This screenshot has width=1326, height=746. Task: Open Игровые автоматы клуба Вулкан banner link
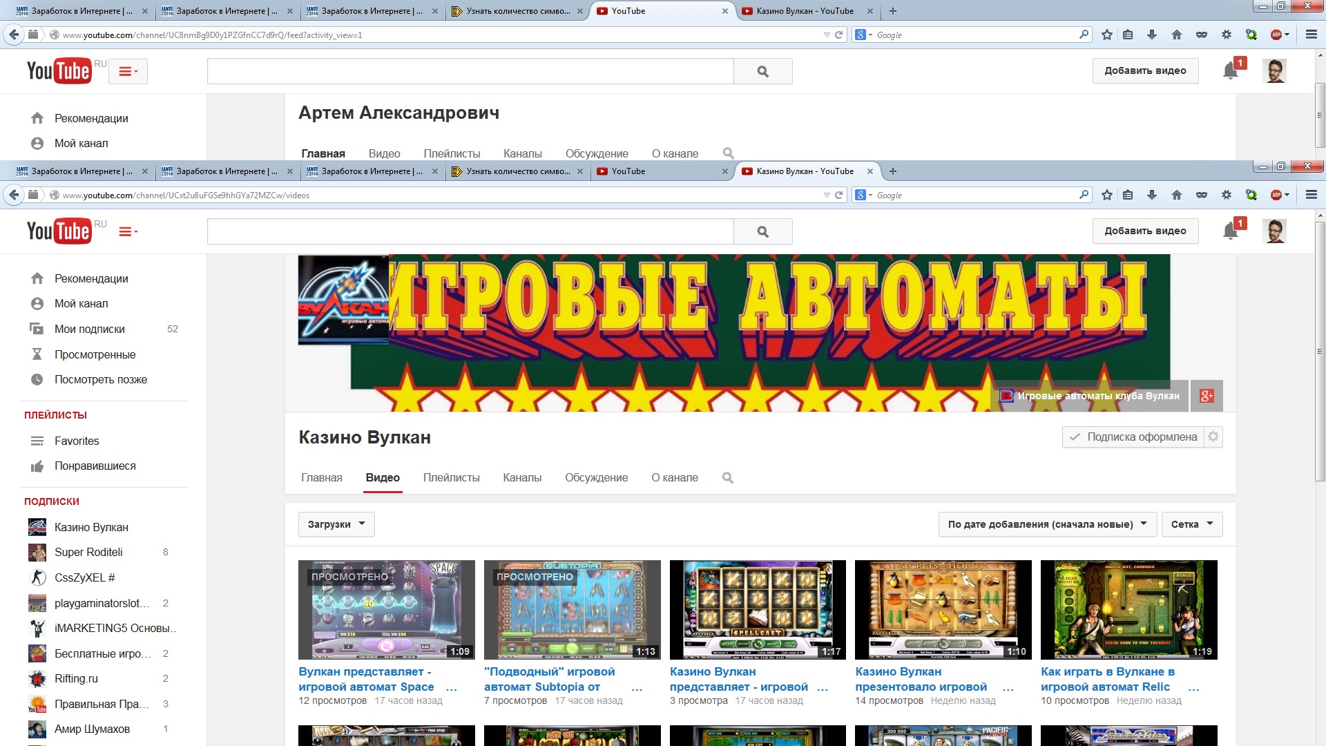(x=1090, y=396)
